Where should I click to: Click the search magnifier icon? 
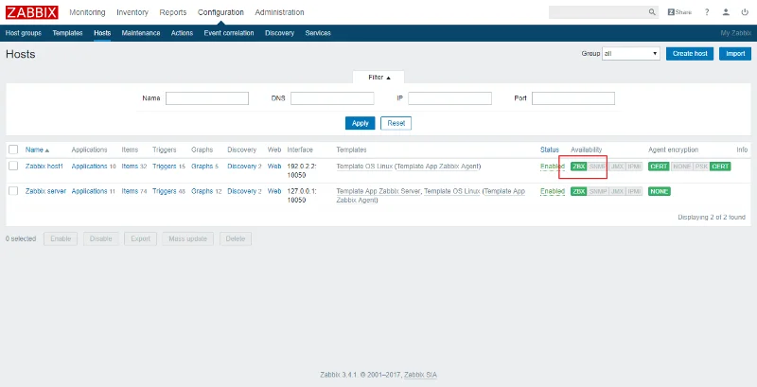click(652, 12)
